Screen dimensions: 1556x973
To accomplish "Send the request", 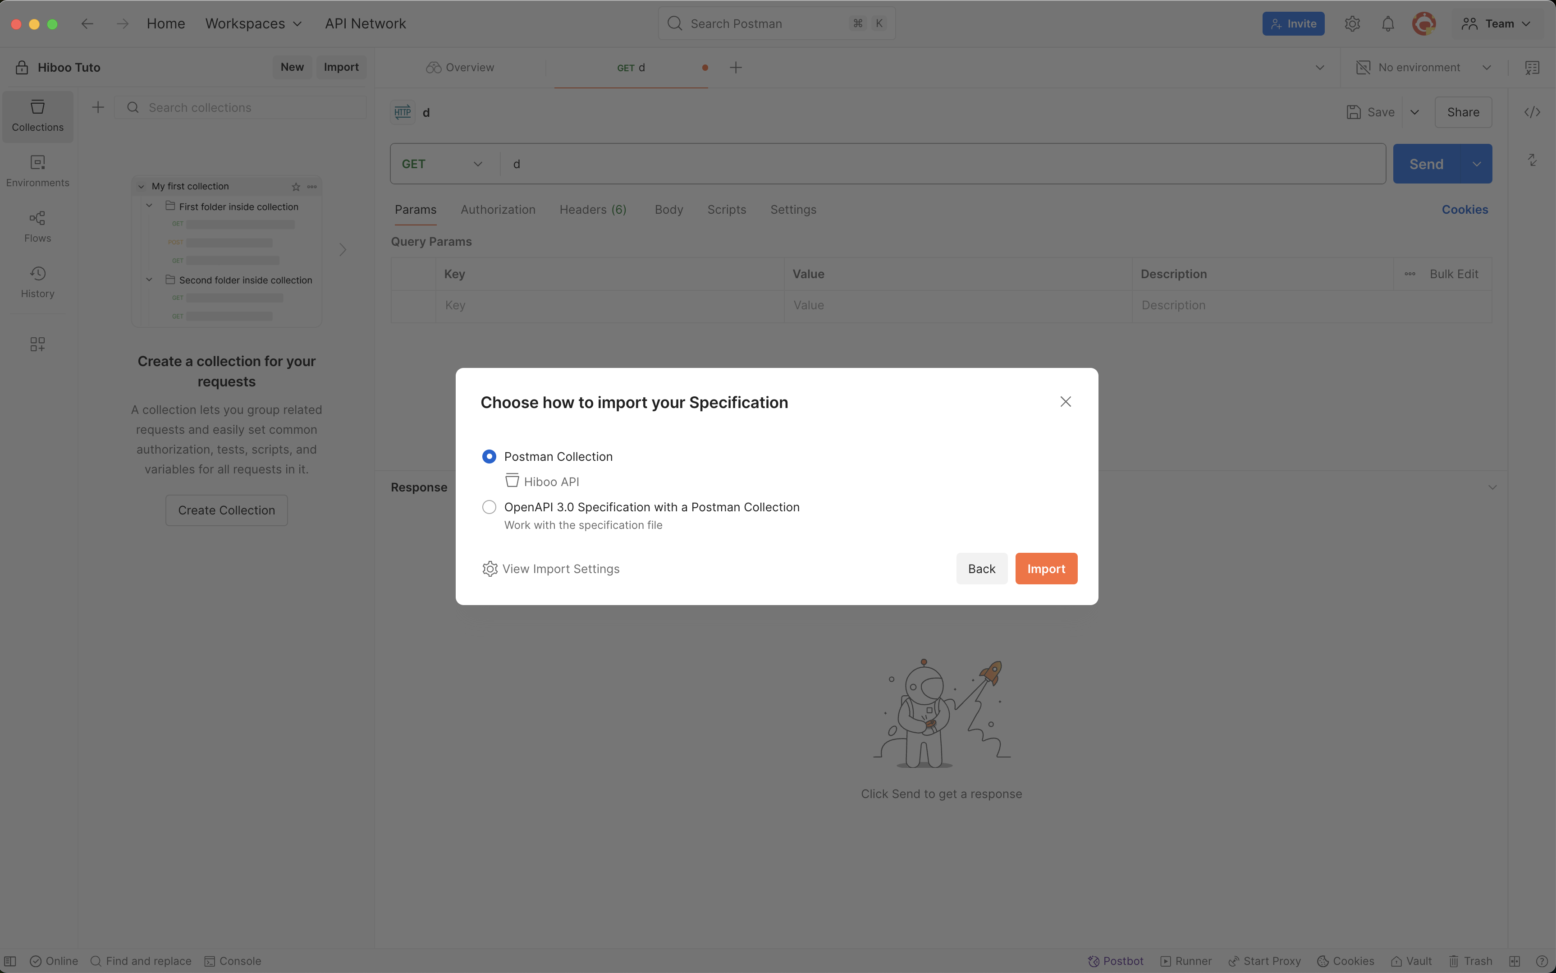I will click(x=1426, y=164).
